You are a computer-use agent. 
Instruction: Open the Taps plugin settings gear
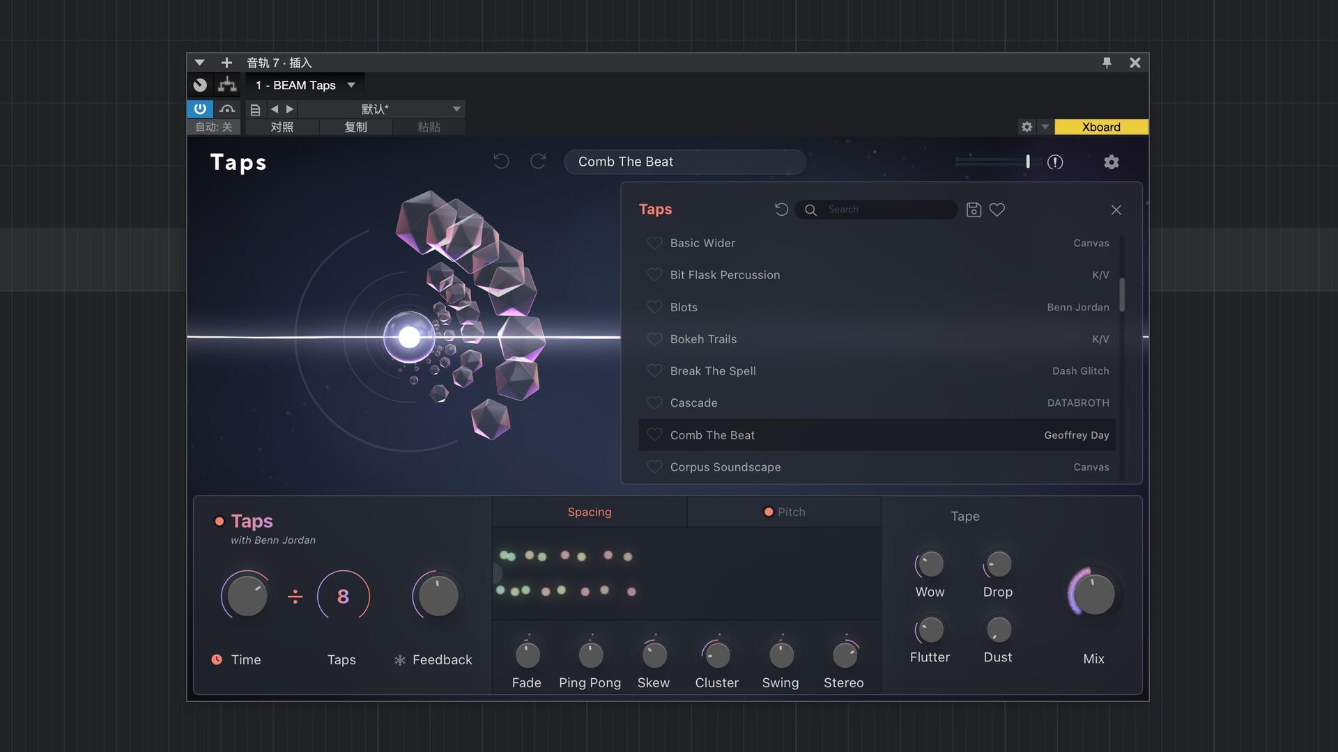[x=1112, y=162]
